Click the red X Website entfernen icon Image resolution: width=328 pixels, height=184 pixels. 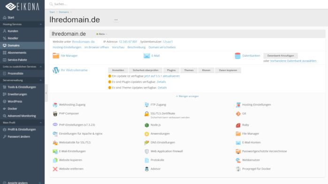coord(55,169)
